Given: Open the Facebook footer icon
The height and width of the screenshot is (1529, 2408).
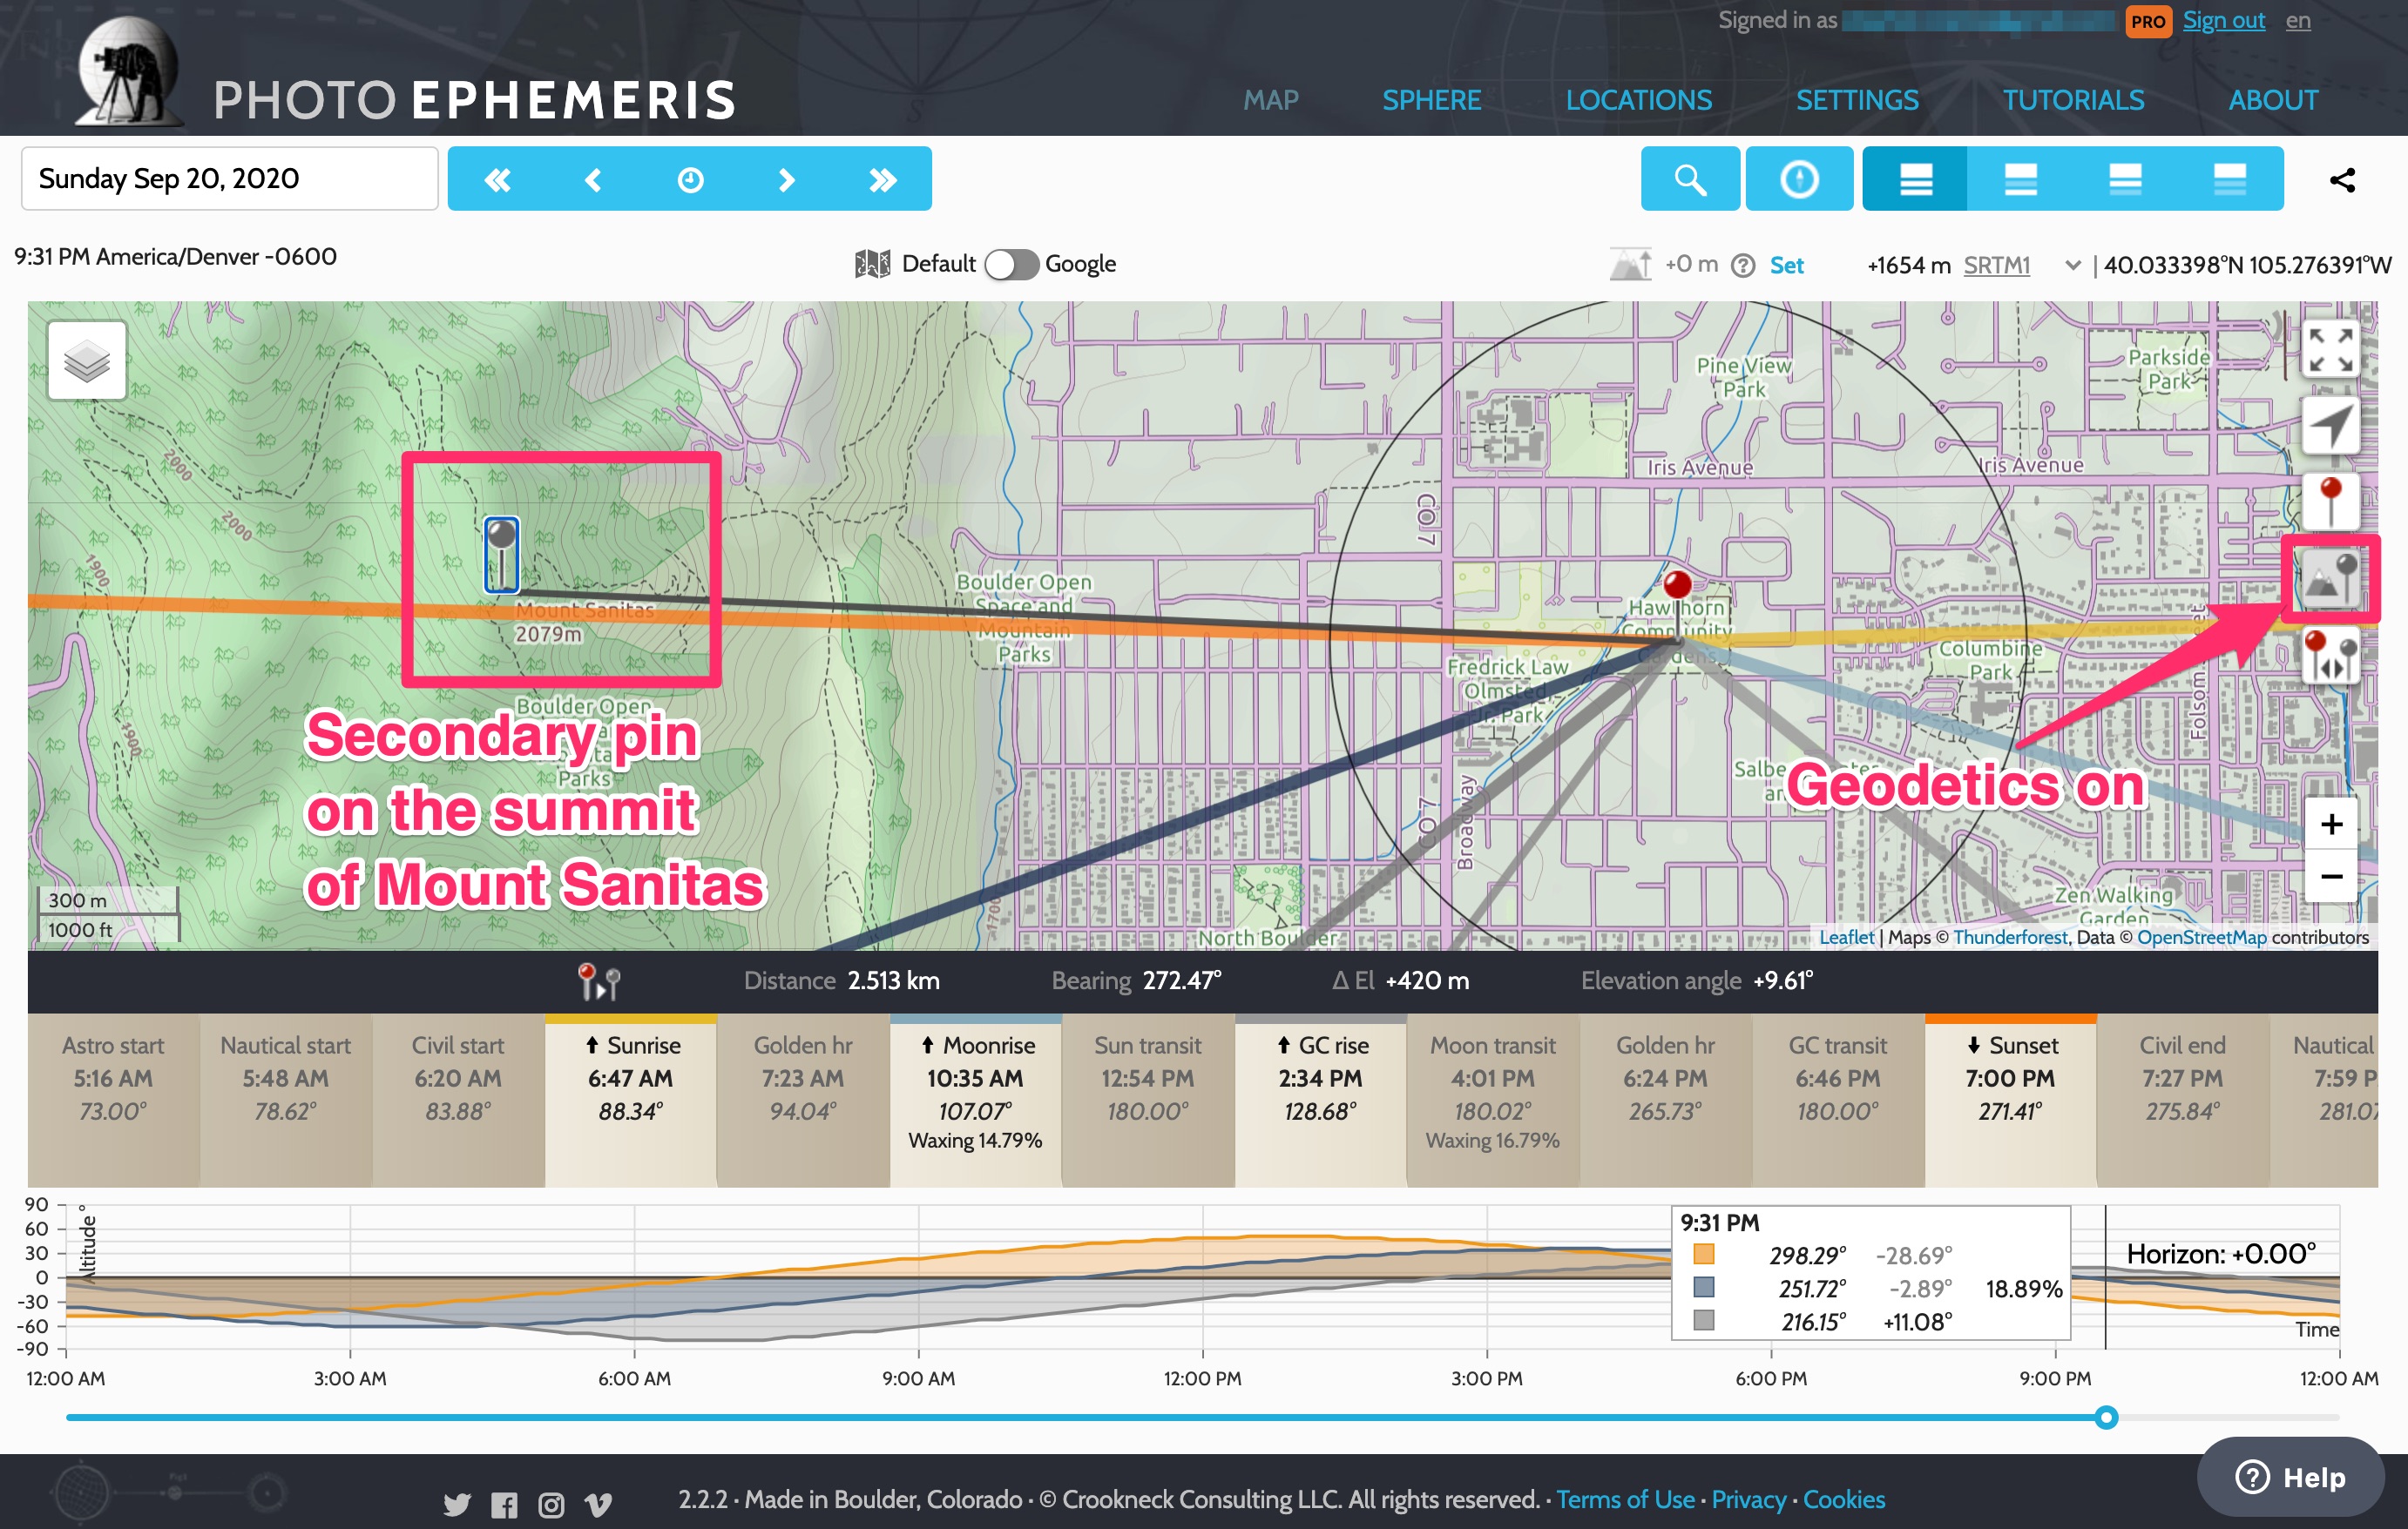Looking at the screenshot, I should pos(504,1504).
